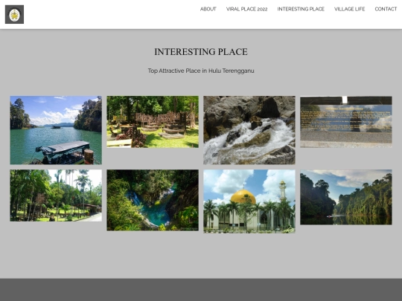Select INTERESTING PLACE in navigation bar
This screenshot has height=301, width=402.
coord(301,9)
